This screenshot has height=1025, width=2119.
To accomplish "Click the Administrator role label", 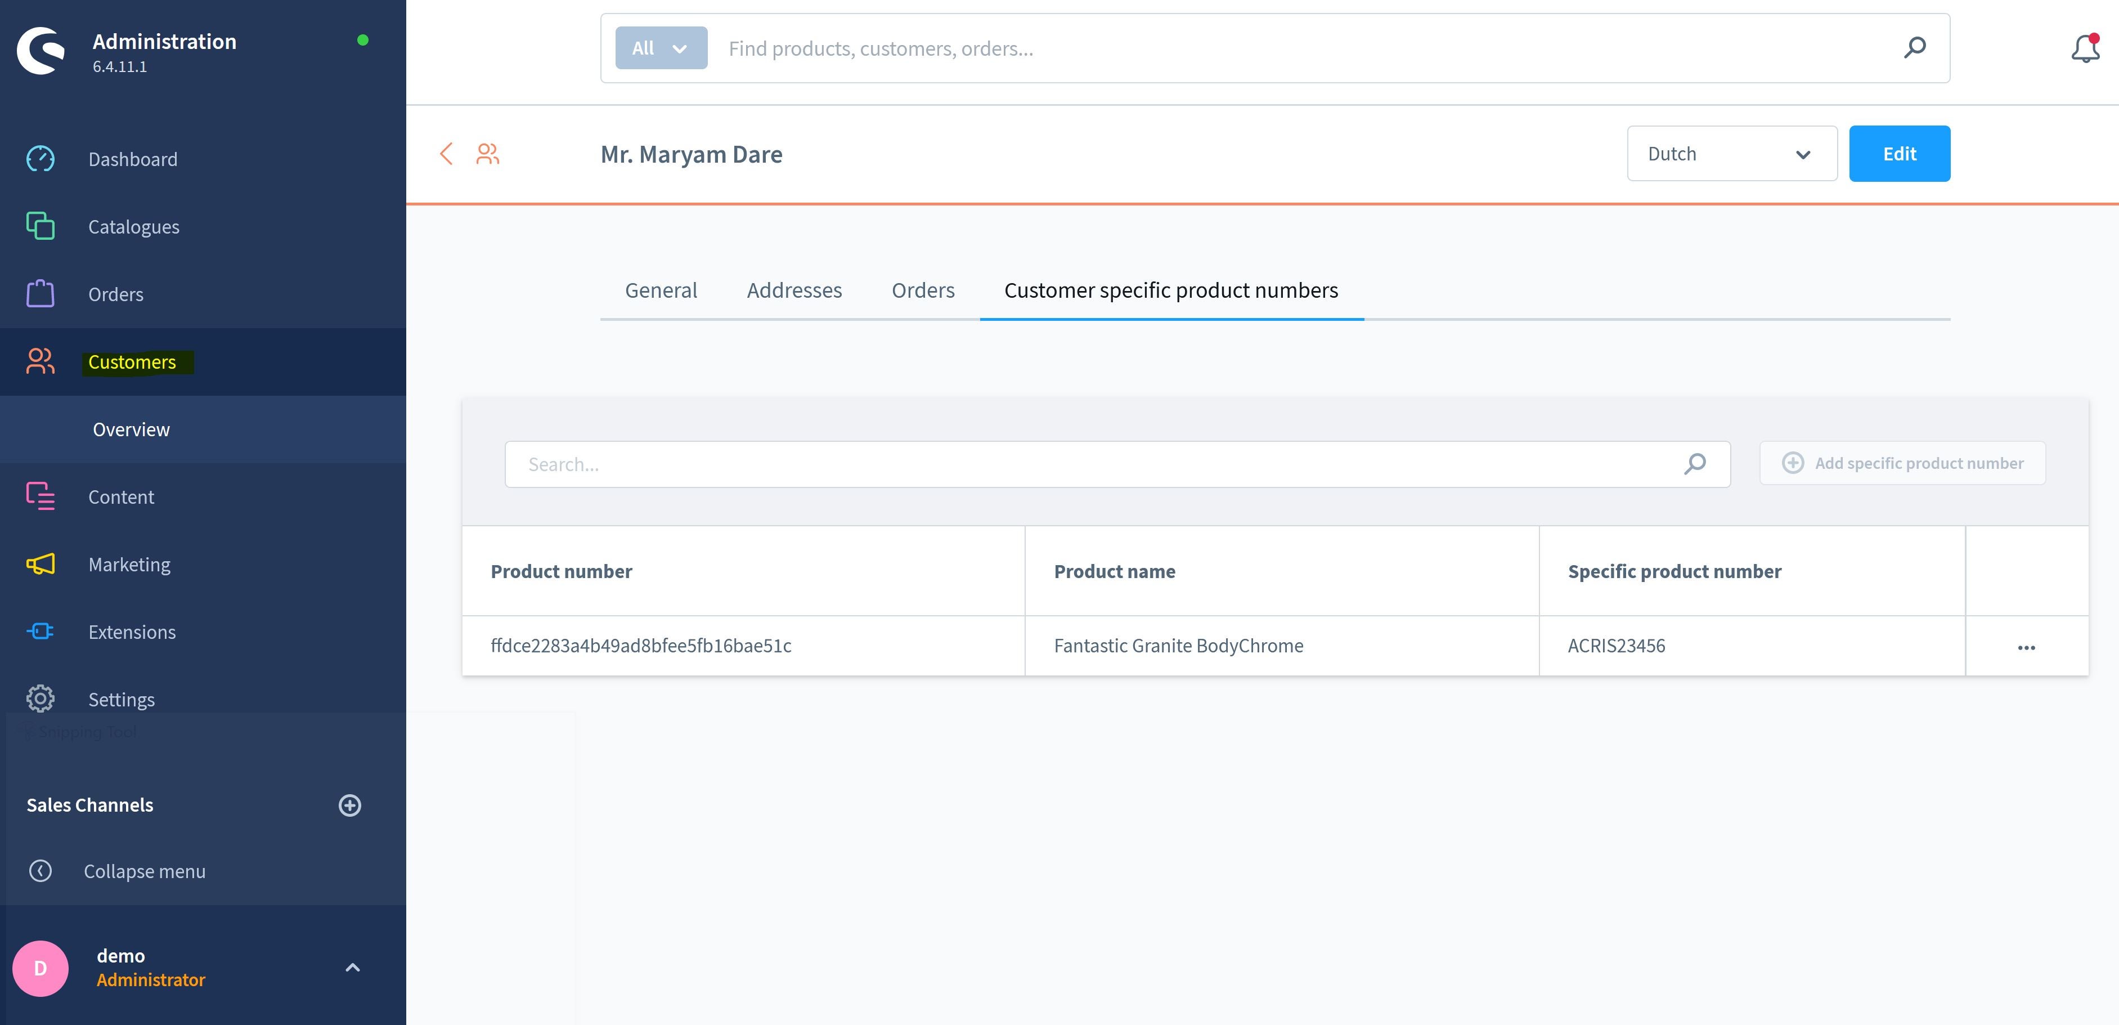I will pos(151,980).
